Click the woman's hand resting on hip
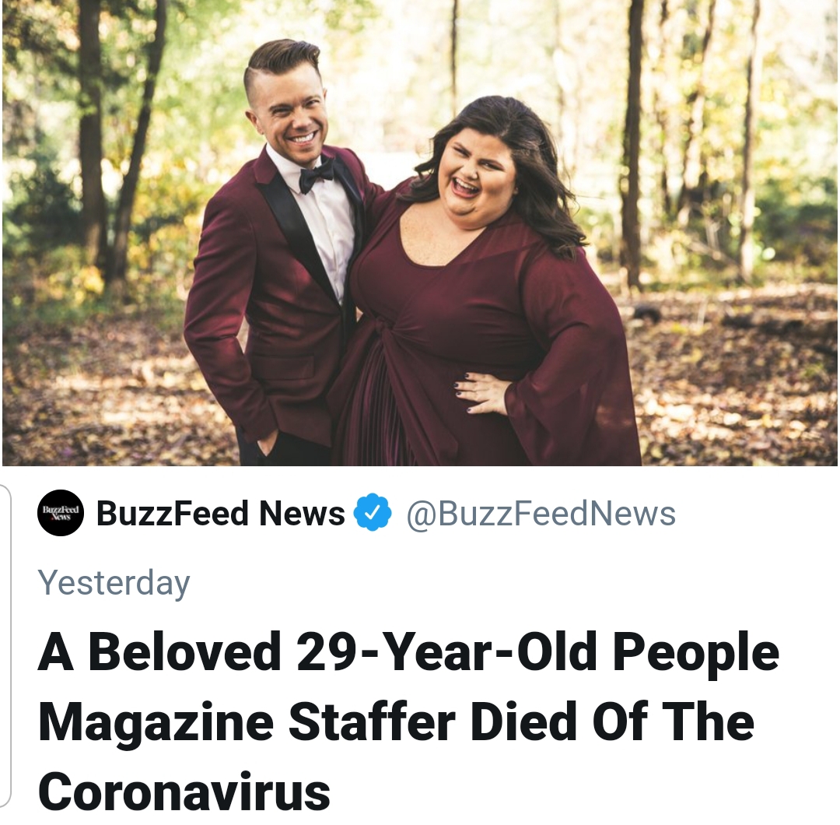This screenshot has height=825, width=840. (x=481, y=391)
